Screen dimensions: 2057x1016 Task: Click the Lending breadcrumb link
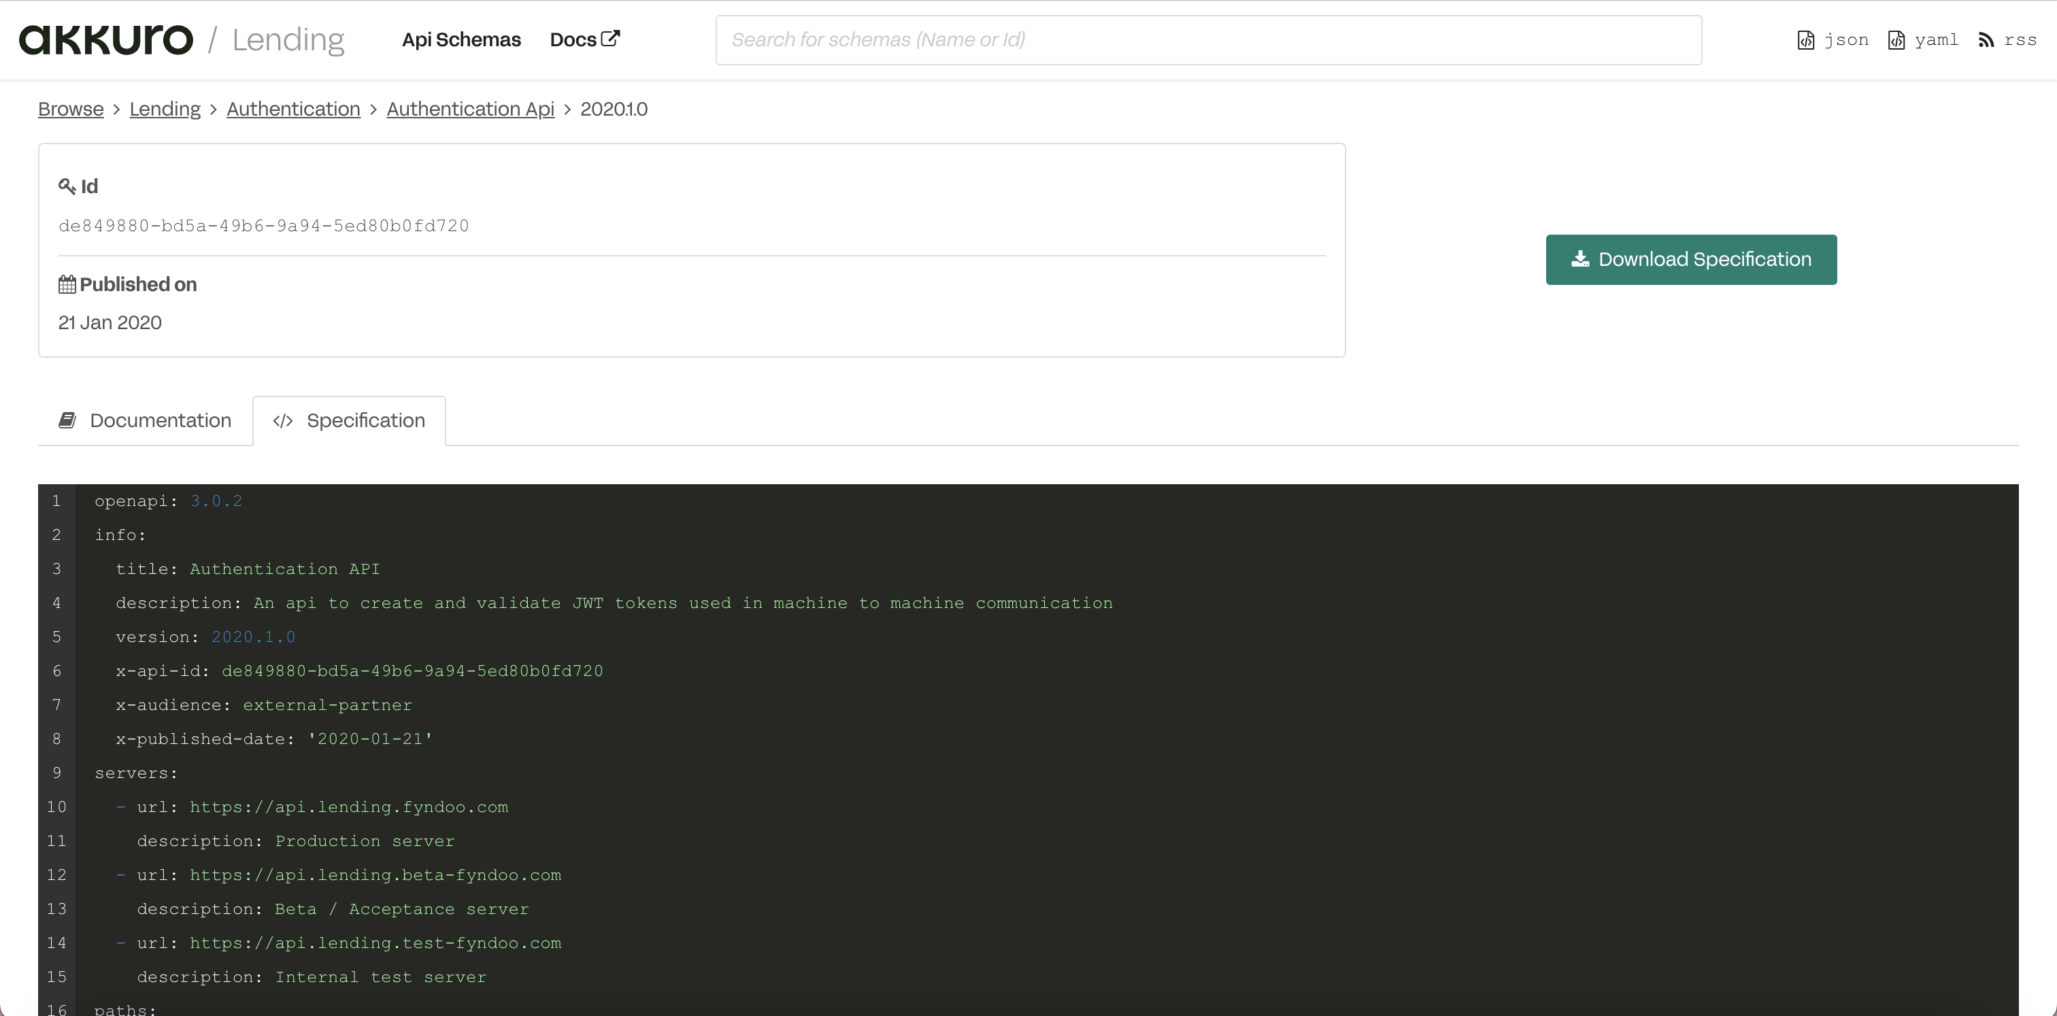click(164, 109)
